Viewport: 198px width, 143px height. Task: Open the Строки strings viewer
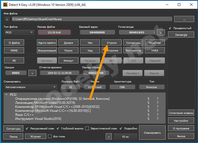(x=112, y=43)
